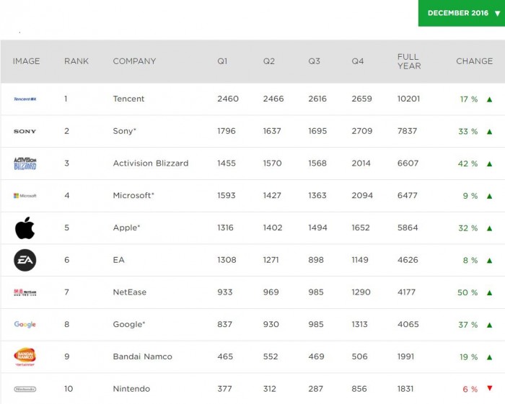Click the Q1 column header

click(222, 61)
